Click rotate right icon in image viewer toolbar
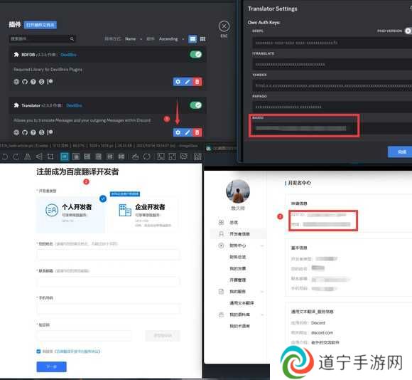The width and height of the screenshot is (412, 380). point(16,157)
